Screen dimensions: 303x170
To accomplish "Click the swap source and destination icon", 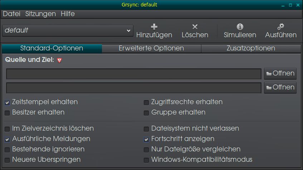I will coord(59,60).
